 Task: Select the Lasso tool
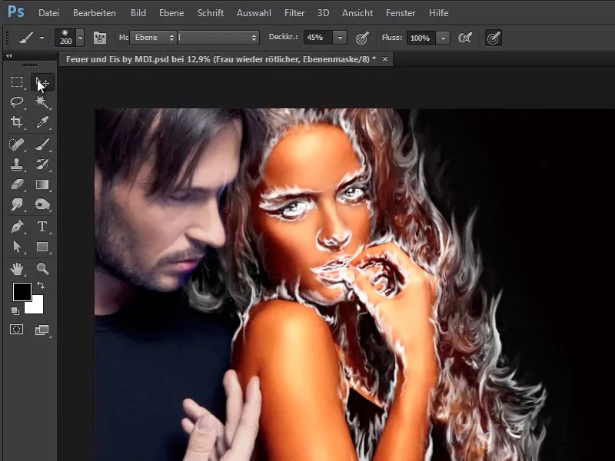pyautogui.click(x=16, y=102)
